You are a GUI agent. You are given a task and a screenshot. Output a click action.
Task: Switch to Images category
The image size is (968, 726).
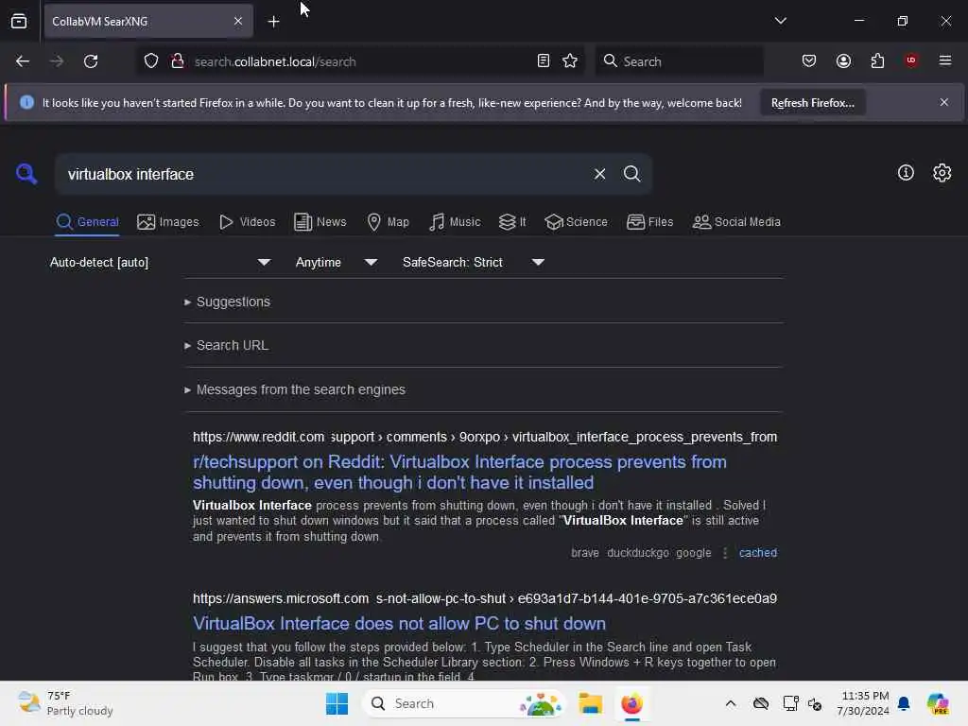click(x=168, y=222)
